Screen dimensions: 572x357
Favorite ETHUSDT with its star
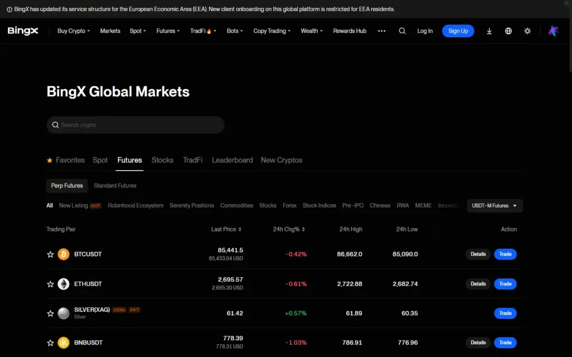click(x=50, y=284)
